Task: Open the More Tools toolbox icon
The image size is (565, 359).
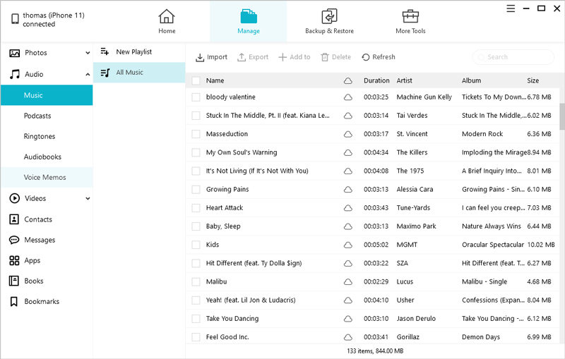Action: click(410, 16)
